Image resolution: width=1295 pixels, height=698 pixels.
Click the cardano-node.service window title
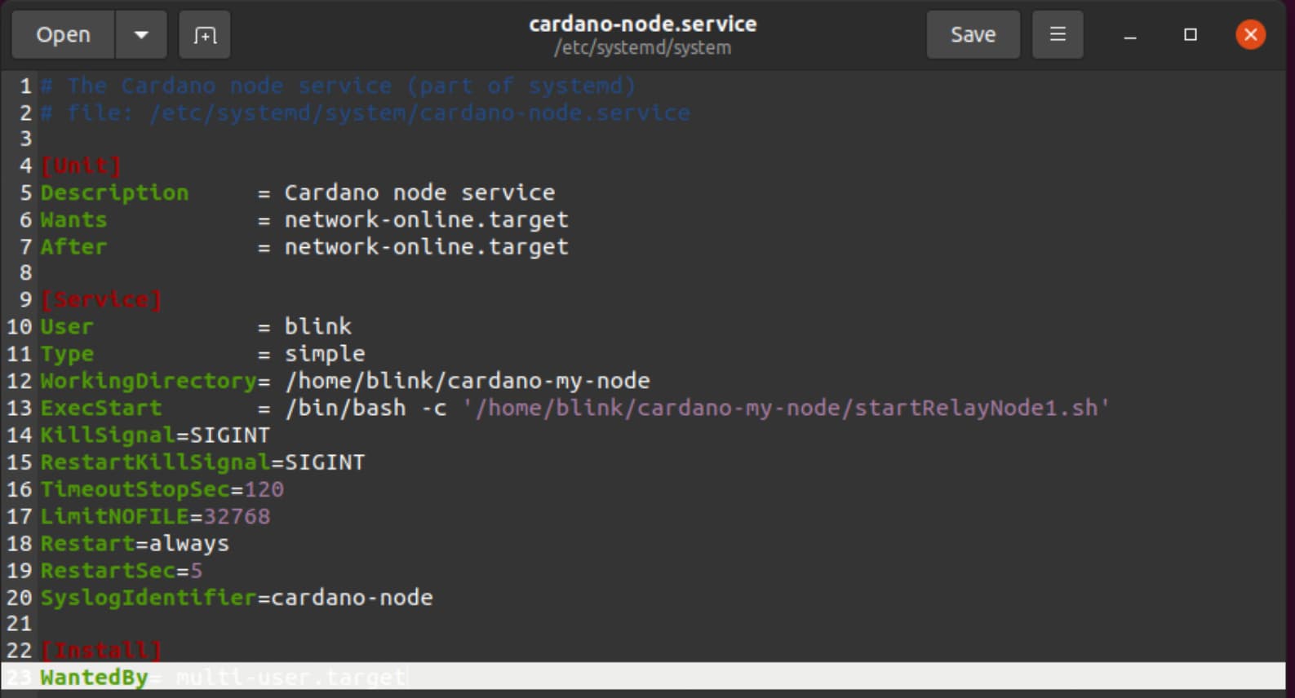point(643,24)
